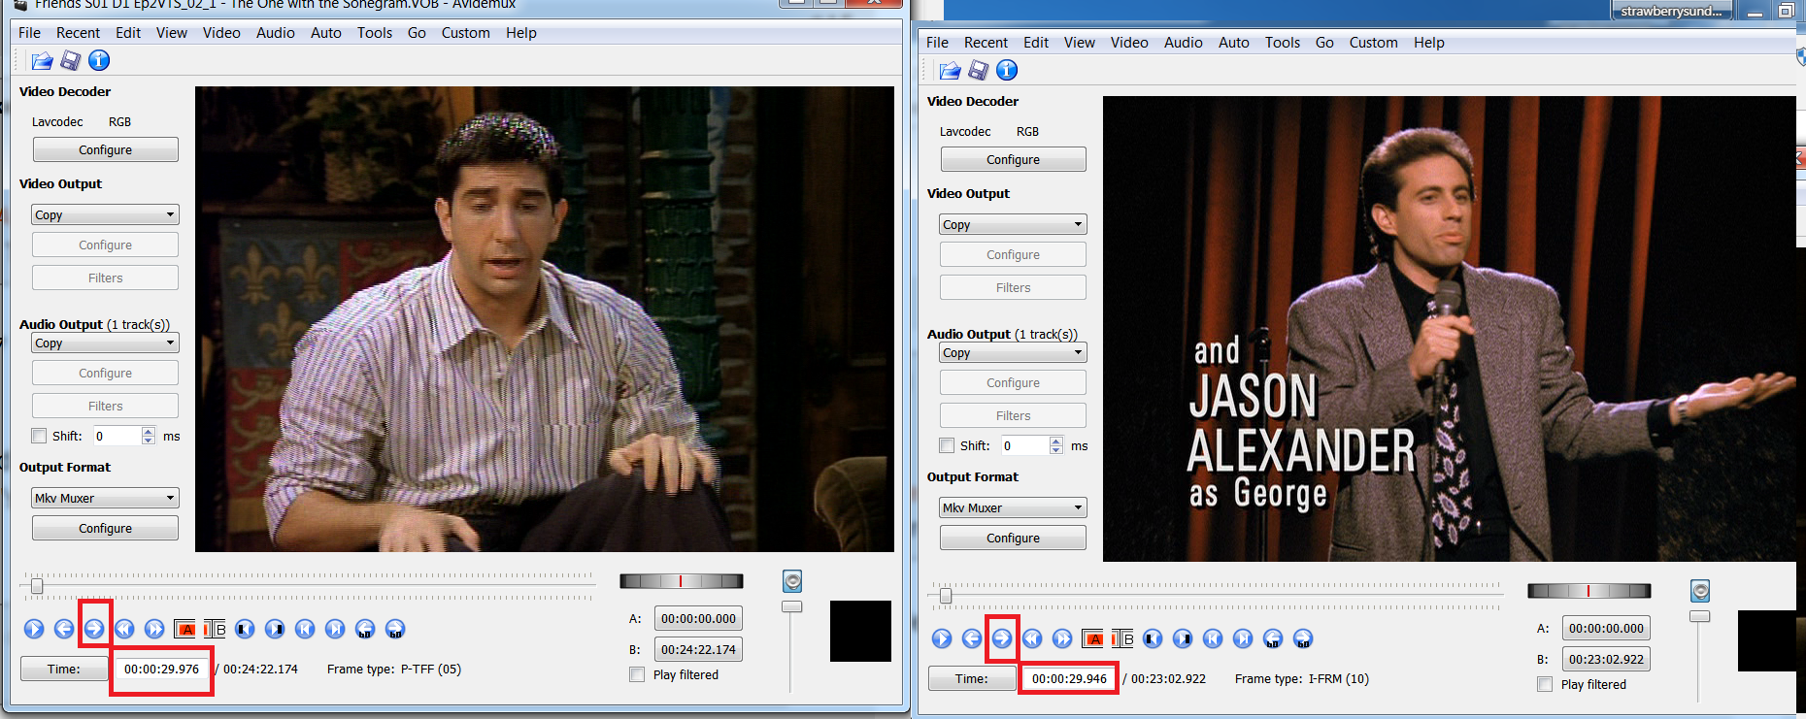The image size is (1806, 719).
Task: Jump to previous keyframe in left window
Action: (124, 629)
